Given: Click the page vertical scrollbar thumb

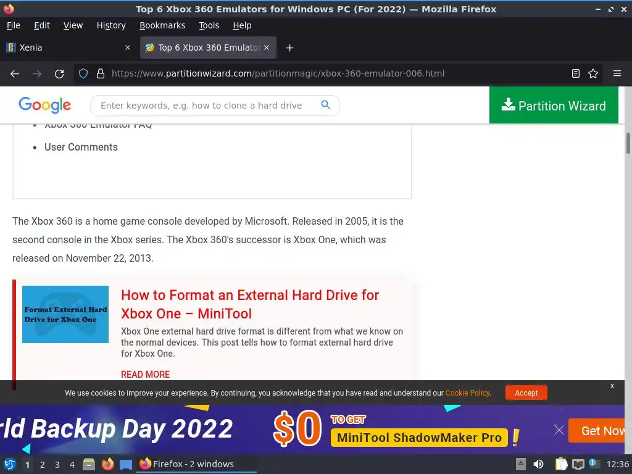Looking at the screenshot, I should [x=628, y=143].
